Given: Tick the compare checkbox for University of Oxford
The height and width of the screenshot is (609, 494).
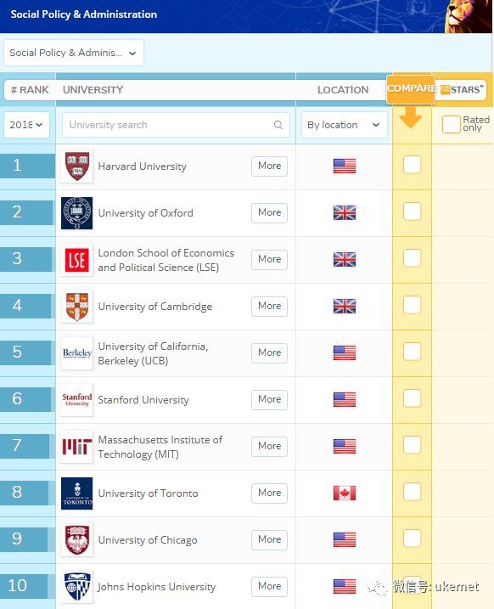Looking at the screenshot, I should click(x=413, y=211).
